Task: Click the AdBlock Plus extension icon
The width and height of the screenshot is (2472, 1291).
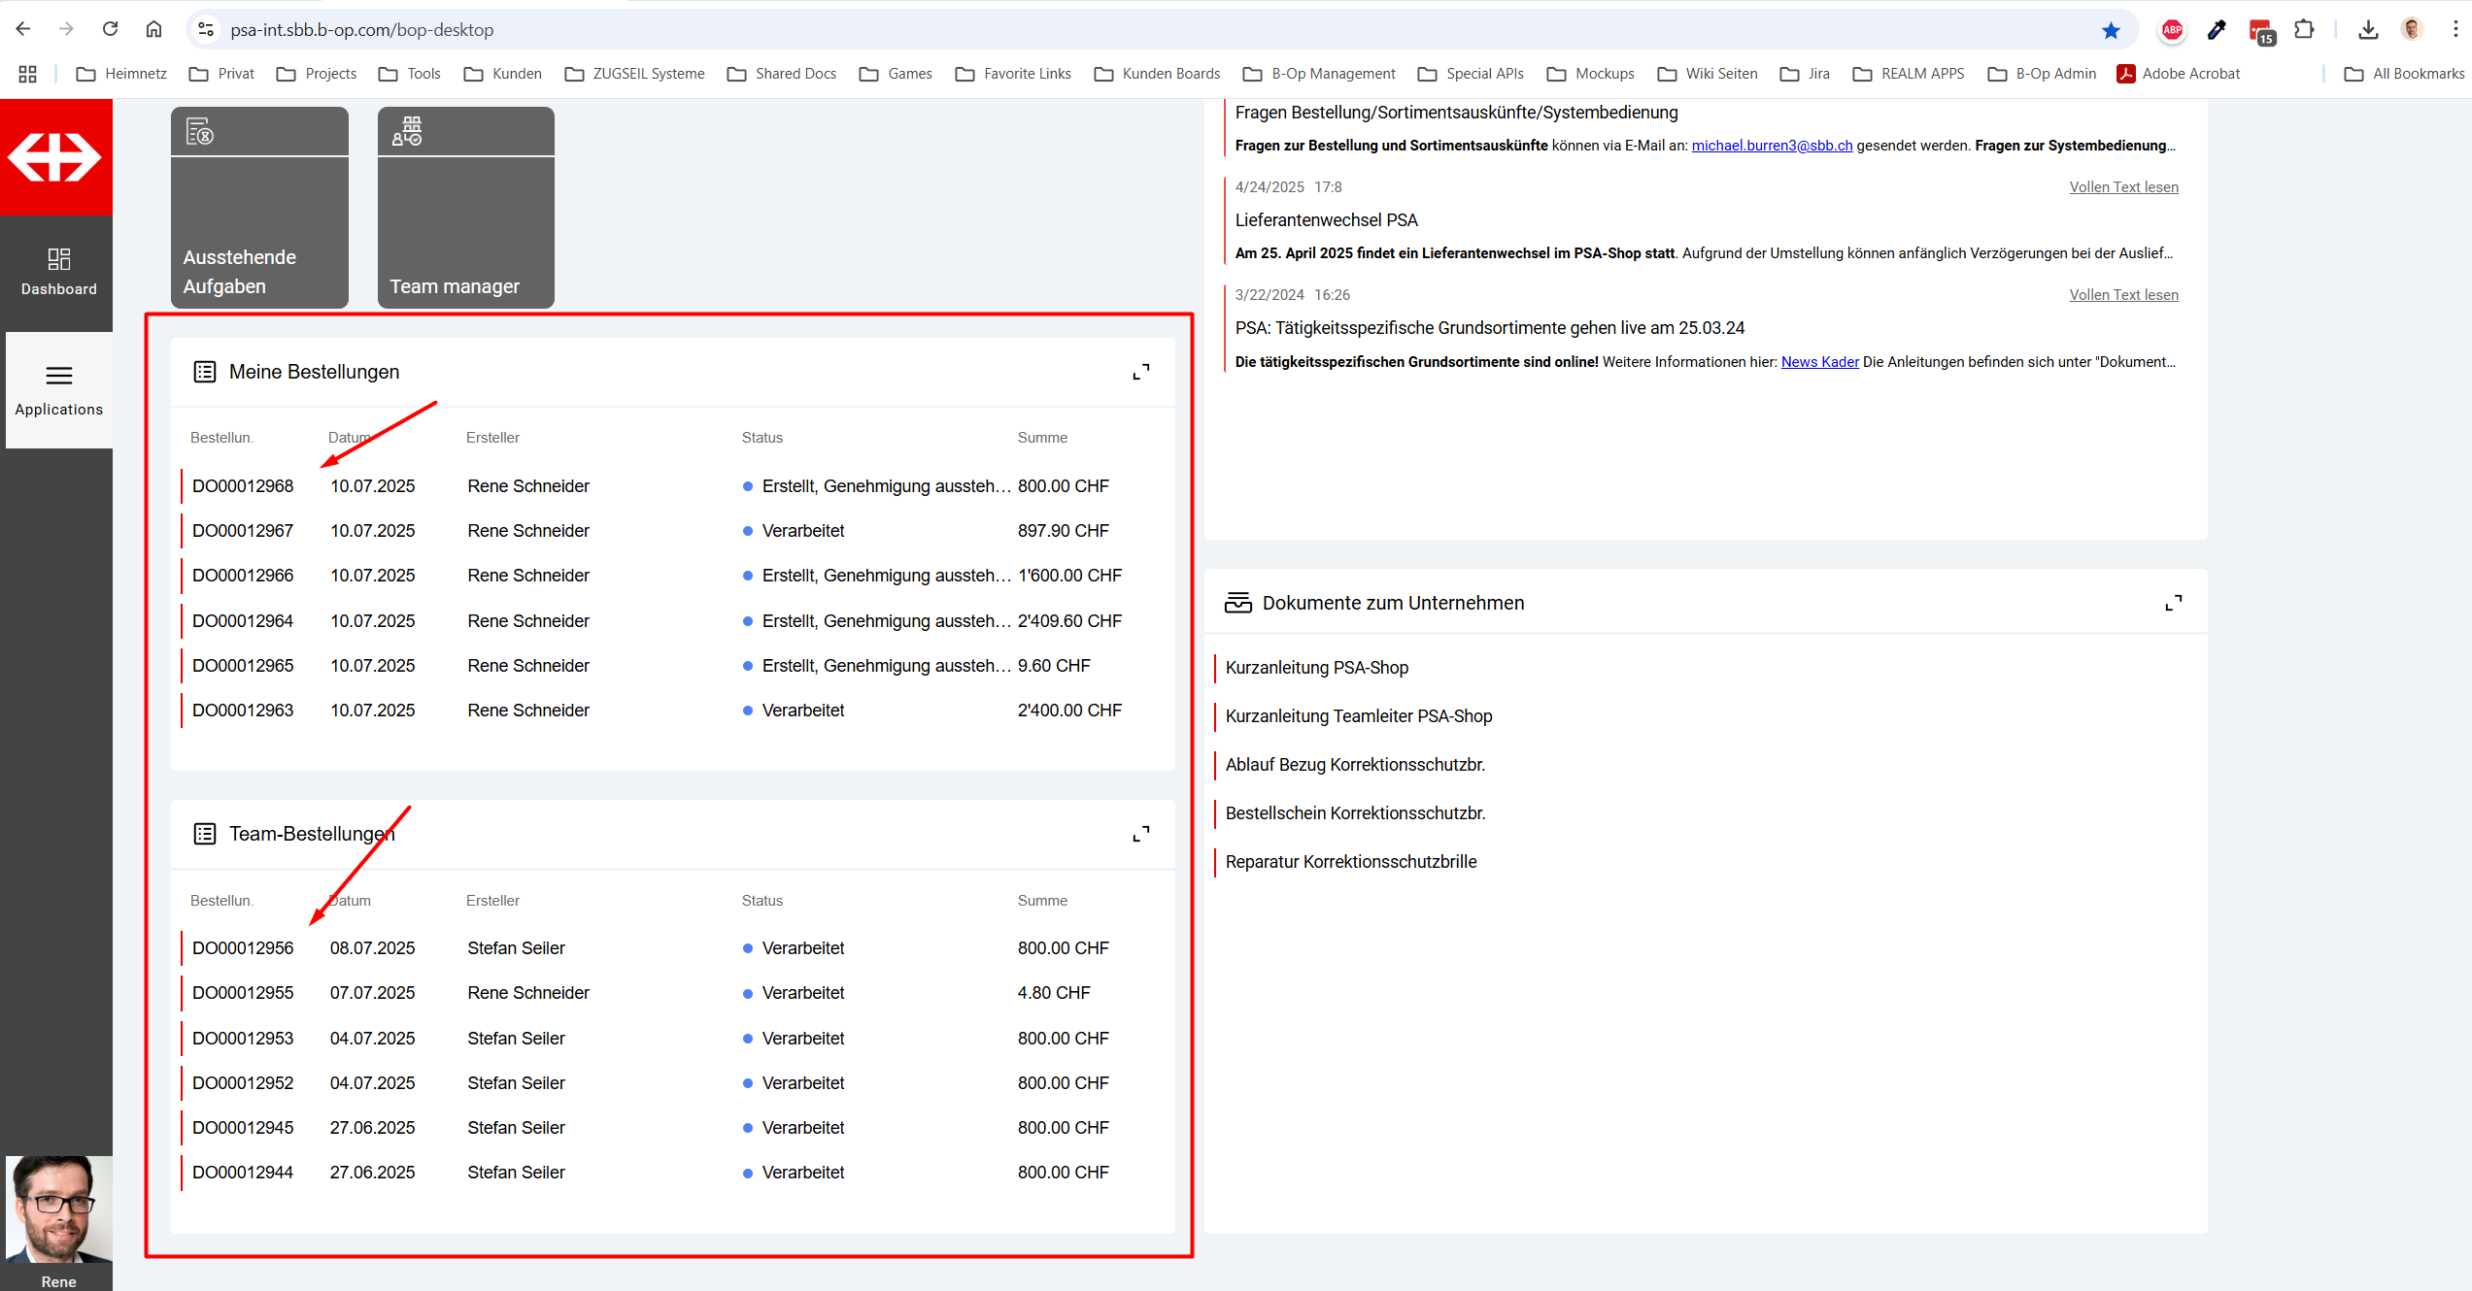Action: (2172, 30)
